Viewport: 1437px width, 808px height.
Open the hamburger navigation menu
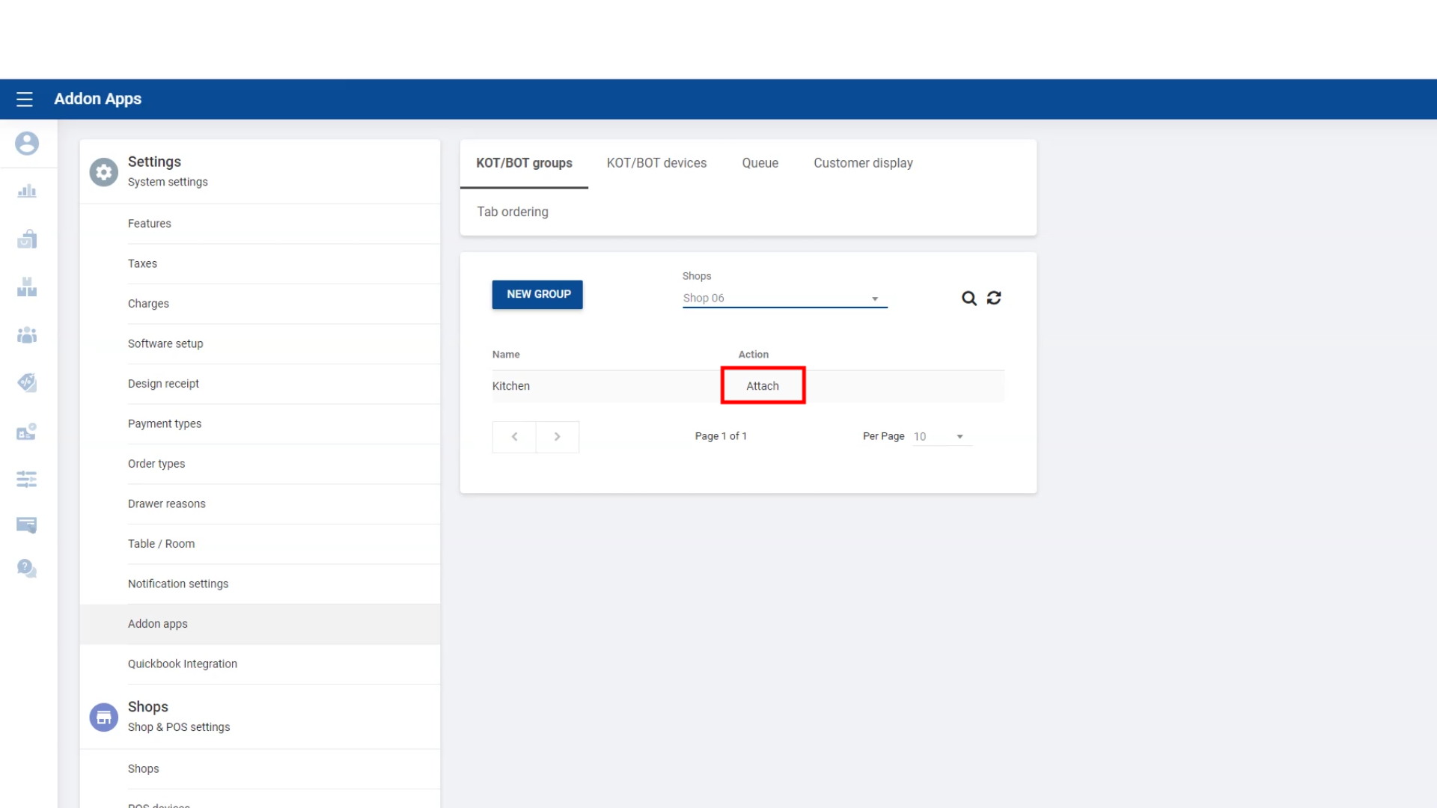(25, 99)
